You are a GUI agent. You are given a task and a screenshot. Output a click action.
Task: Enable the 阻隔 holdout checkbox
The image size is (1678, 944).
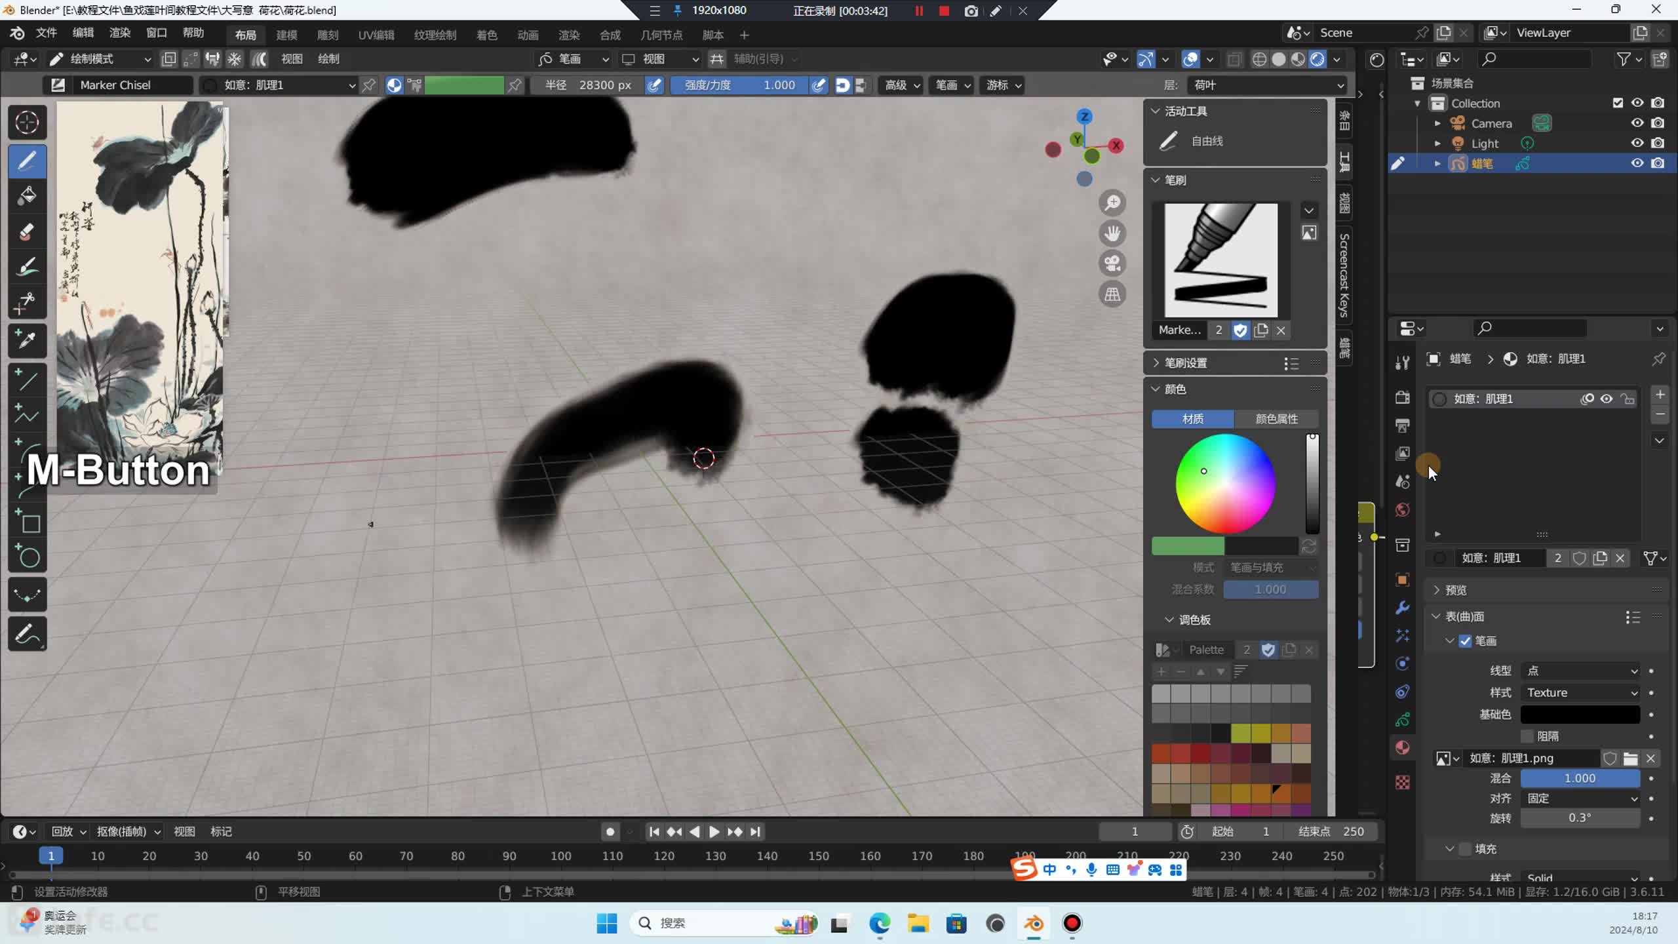[1527, 736]
